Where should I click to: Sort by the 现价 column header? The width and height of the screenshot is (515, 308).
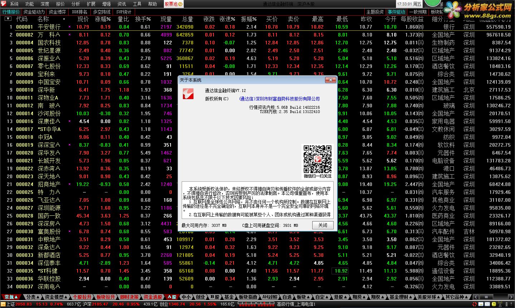click(x=83, y=19)
